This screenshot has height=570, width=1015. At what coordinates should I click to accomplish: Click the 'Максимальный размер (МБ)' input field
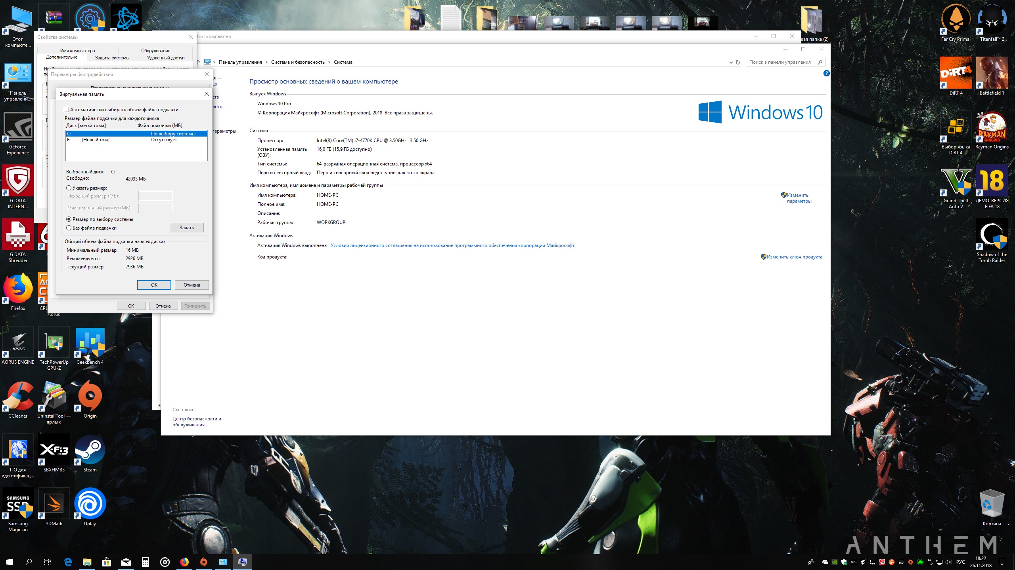click(155, 208)
